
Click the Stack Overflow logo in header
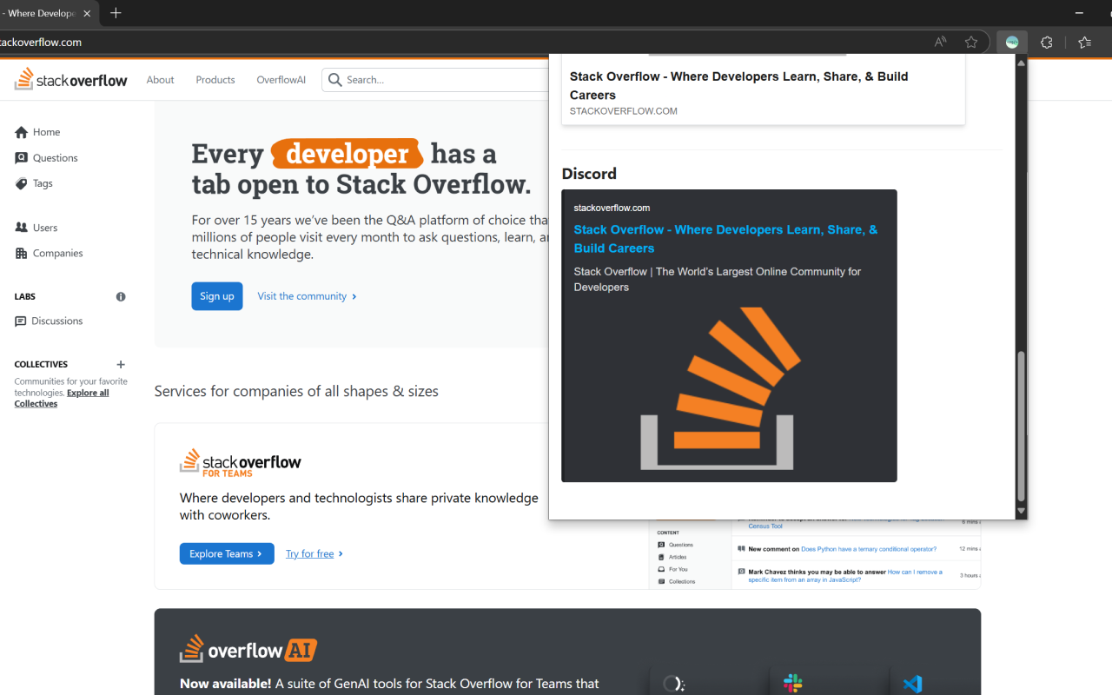click(x=71, y=79)
